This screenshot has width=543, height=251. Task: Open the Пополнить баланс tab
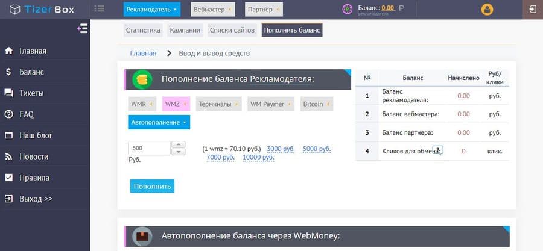tap(292, 30)
